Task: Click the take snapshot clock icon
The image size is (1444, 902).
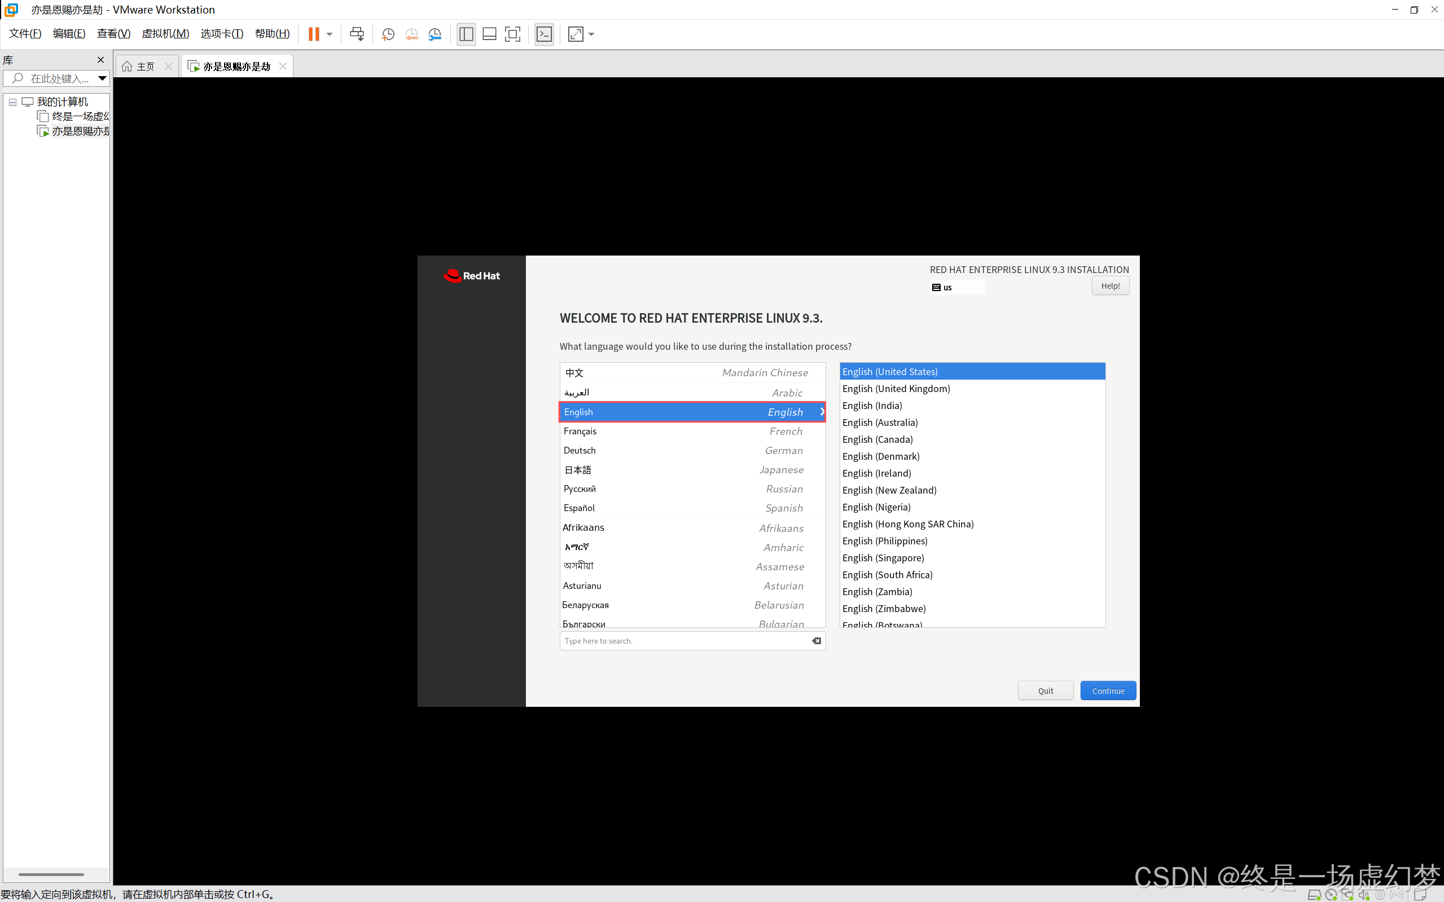Action: click(x=388, y=34)
